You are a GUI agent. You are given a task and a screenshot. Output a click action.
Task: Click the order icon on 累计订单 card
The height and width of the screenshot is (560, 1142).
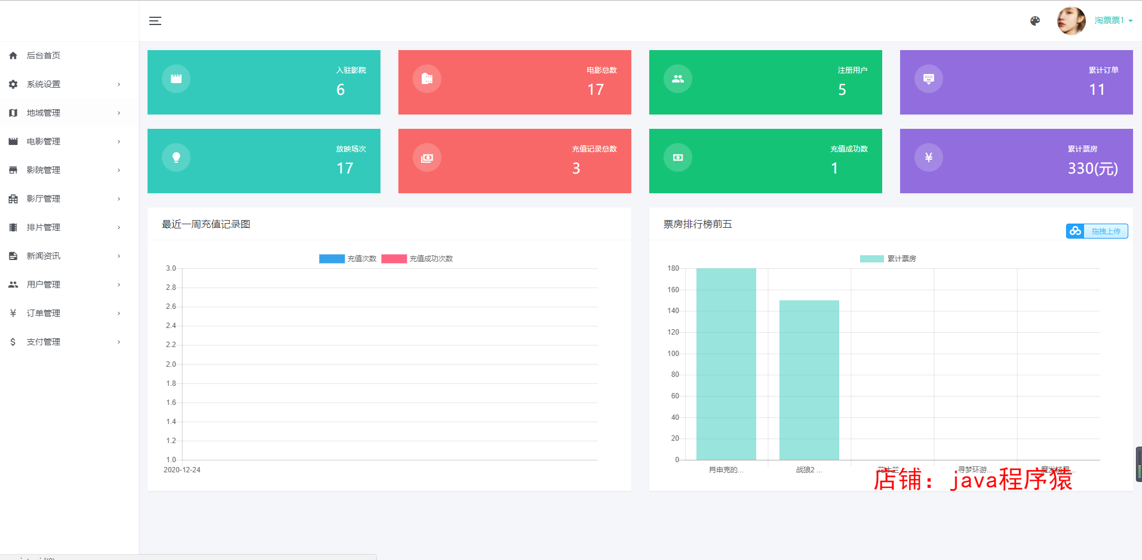tap(929, 79)
